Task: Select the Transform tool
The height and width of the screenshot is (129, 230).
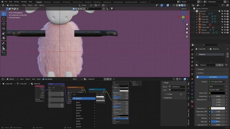Action: pos(4,38)
